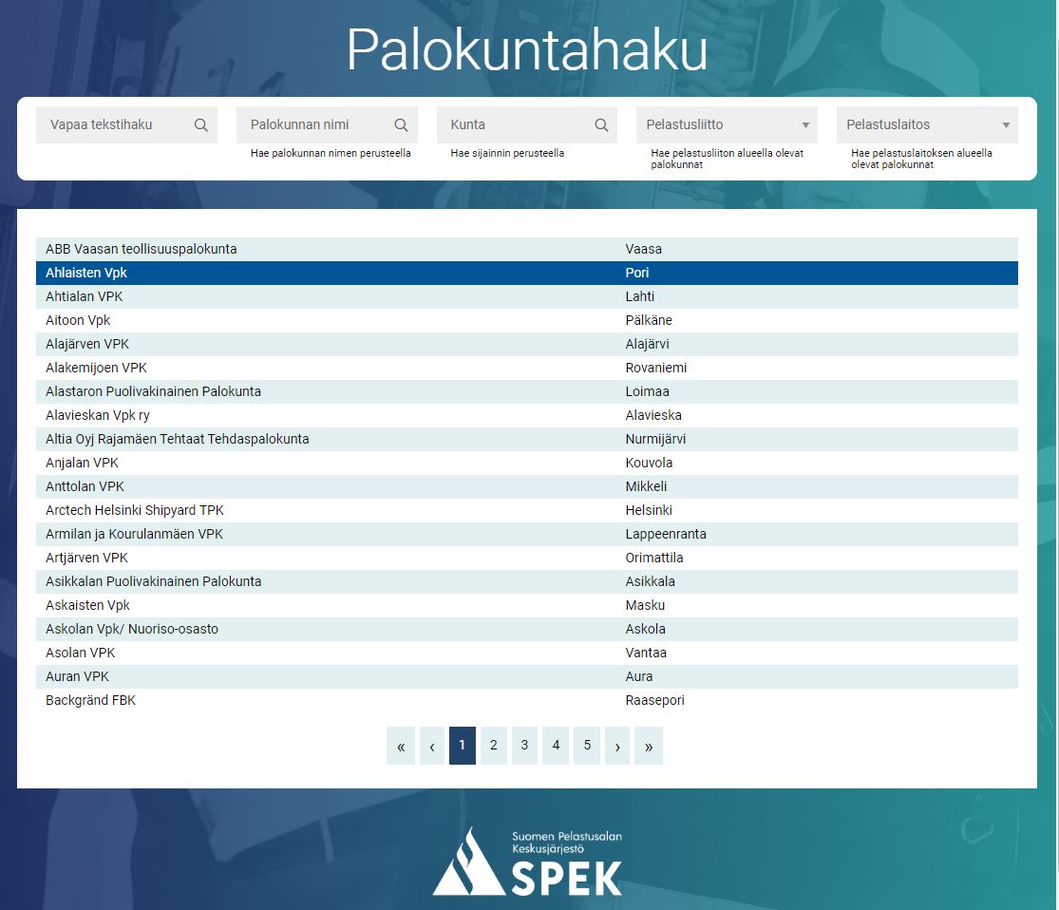Open Alavieskan Vpk ry entry

click(527, 415)
